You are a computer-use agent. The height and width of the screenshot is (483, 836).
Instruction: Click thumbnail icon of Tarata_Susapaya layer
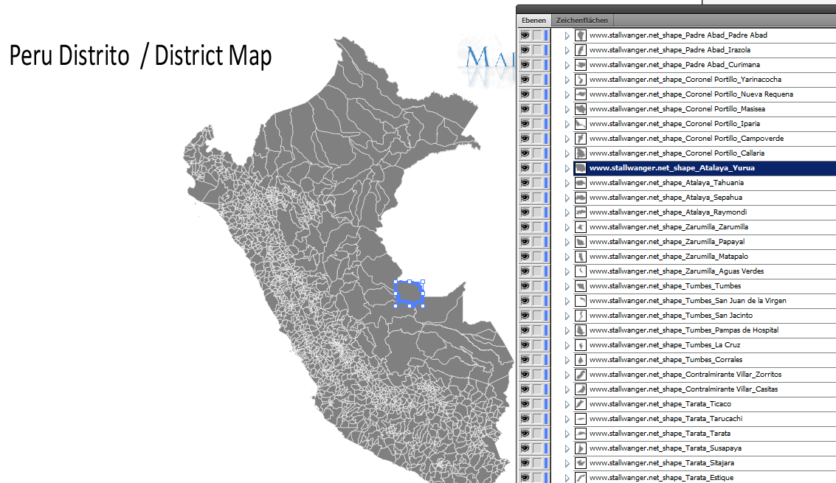[x=581, y=448]
